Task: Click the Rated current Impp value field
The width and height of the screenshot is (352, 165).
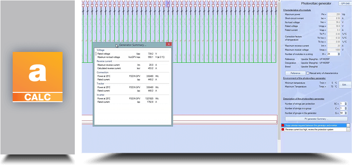Action: [x=334, y=30]
